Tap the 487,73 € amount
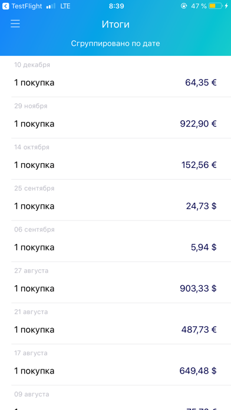Viewport: 231px width, 410px height. coord(199,330)
